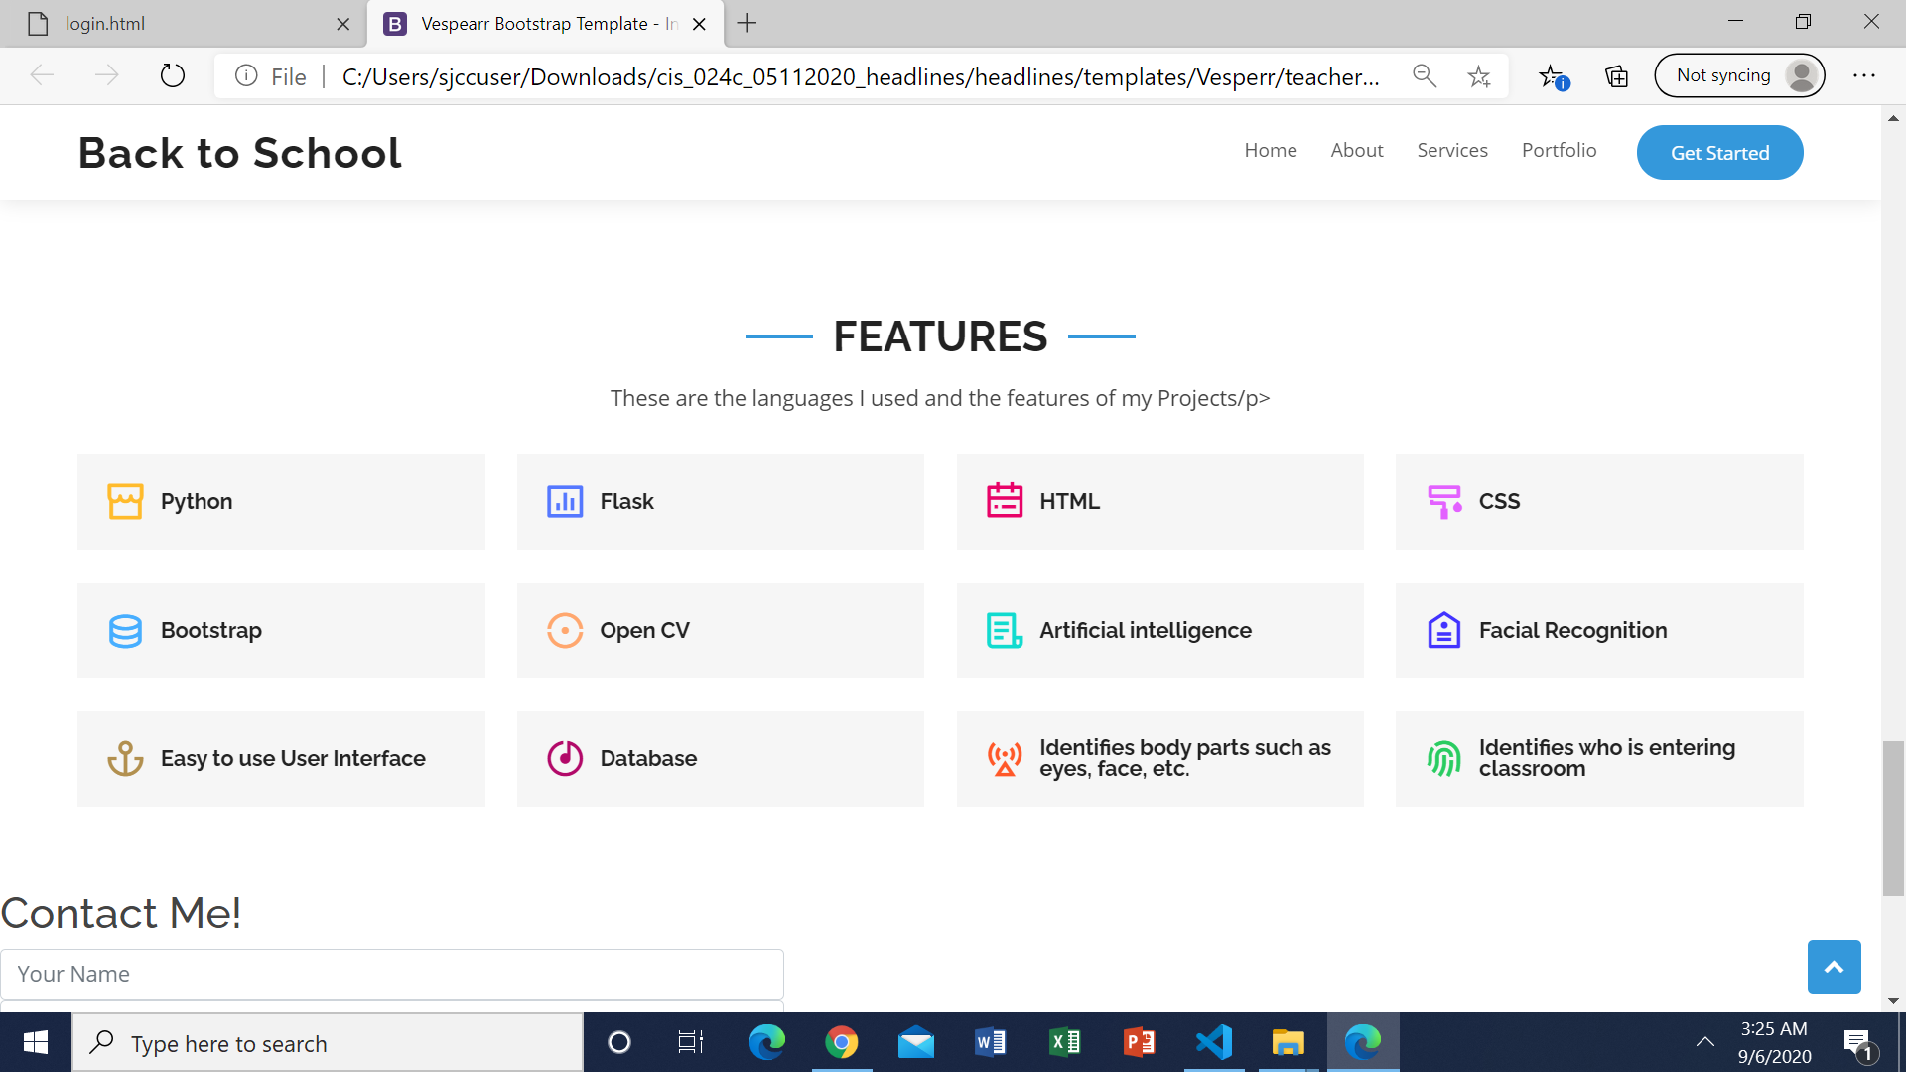
Task: Click the Database disc icon
Action: pos(565,759)
